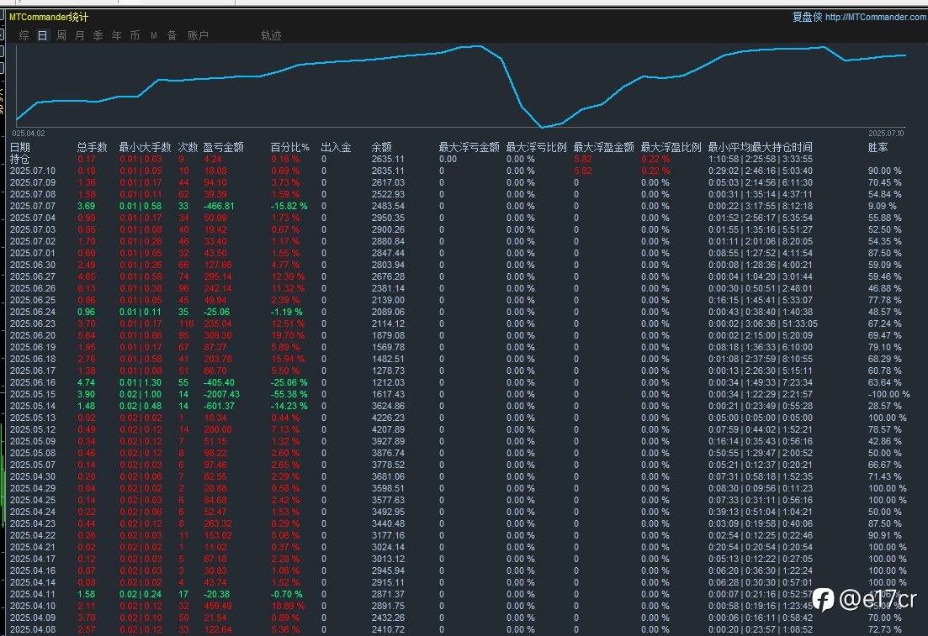
Task: Select the 2025.04.10 date row
Action: (33, 606)
